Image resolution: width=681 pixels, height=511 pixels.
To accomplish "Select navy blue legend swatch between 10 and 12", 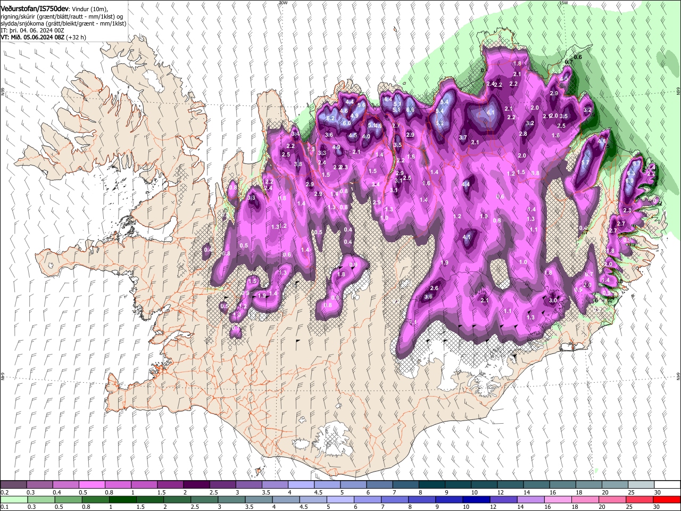I will point(476,499).
